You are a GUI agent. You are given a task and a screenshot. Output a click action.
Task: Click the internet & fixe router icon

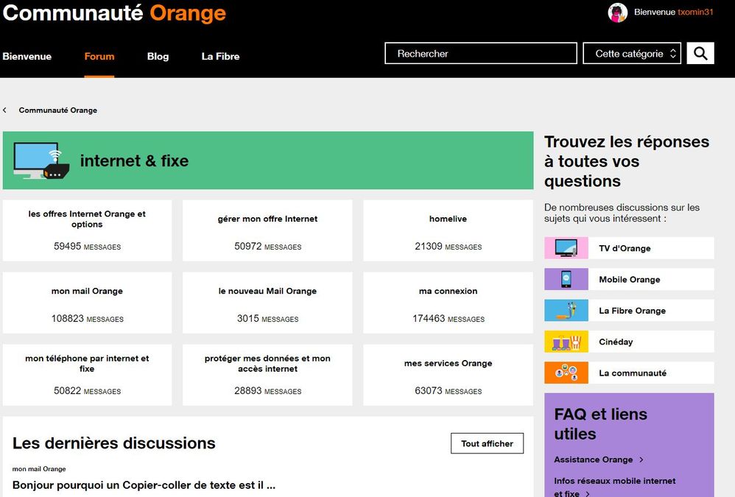(x=41, y=161)
